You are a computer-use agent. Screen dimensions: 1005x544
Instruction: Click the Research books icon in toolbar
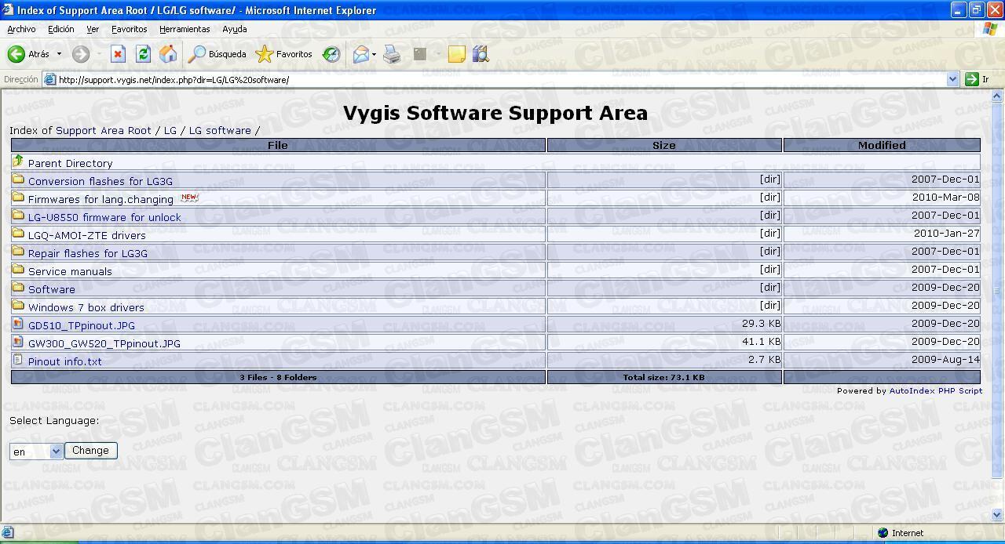[481, 54]
